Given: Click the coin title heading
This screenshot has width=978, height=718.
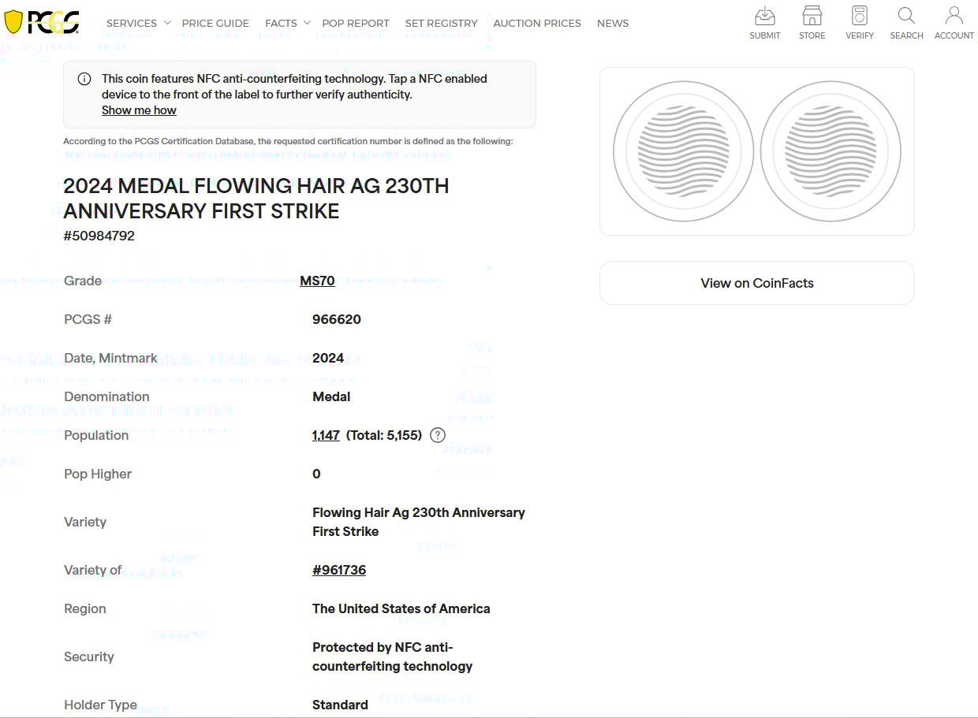Looking at the screenshot, I should 256,199.
